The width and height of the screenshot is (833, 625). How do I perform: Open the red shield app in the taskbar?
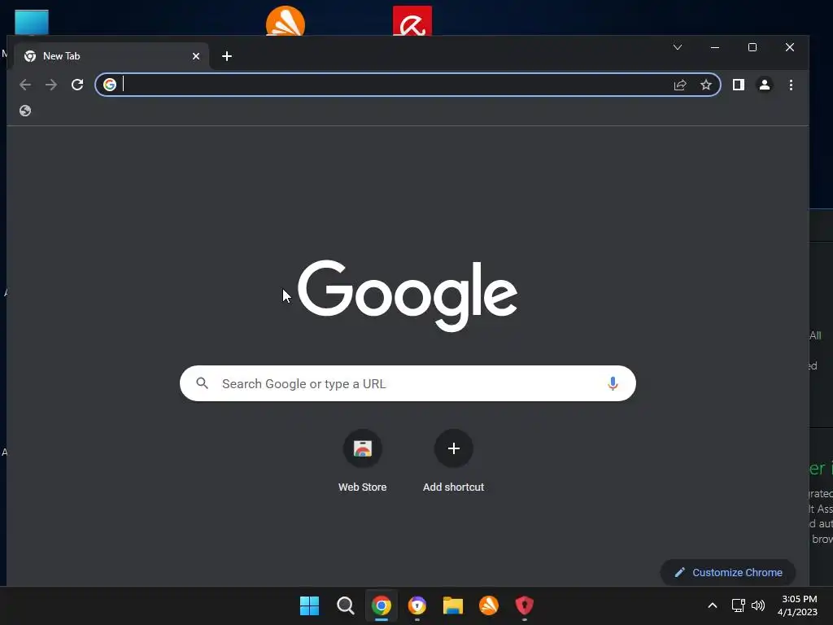525,605
